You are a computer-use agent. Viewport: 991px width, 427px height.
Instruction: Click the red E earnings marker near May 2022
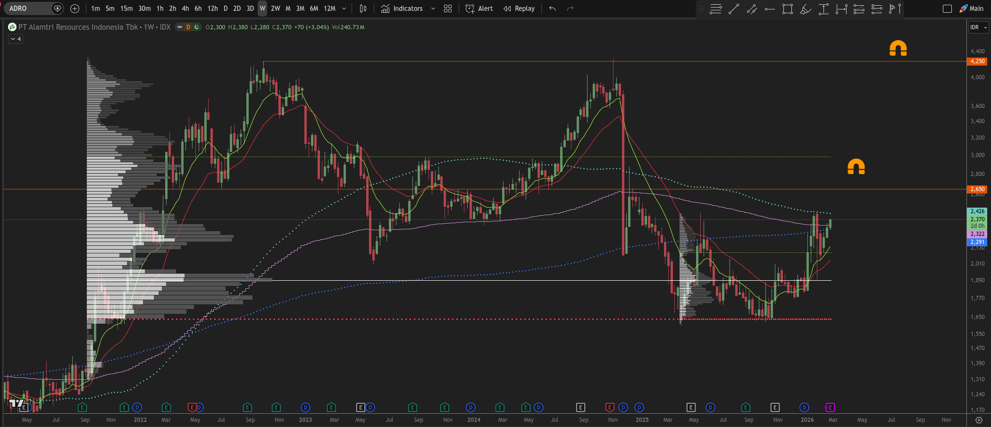(x=192, y=407)
